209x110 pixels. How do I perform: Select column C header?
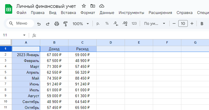82,42
